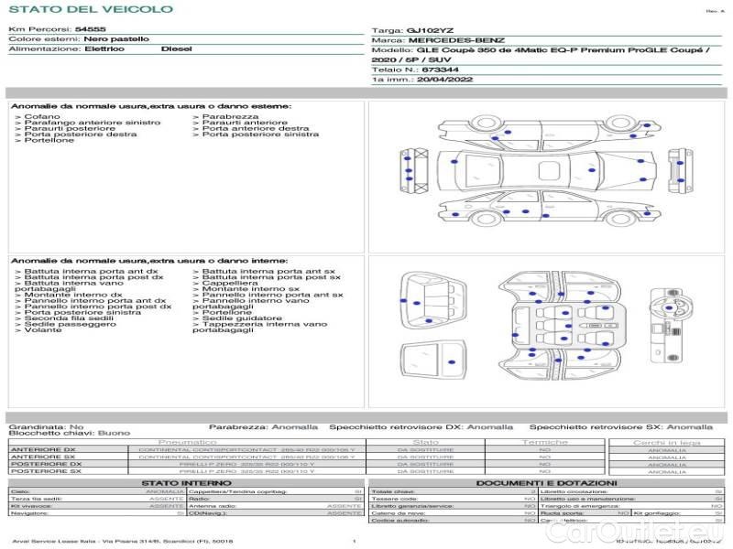The width and height of the screenshot is (733, 549).
Task: Click the 'Diesel' fuel type text
Action: click(176, 48)
